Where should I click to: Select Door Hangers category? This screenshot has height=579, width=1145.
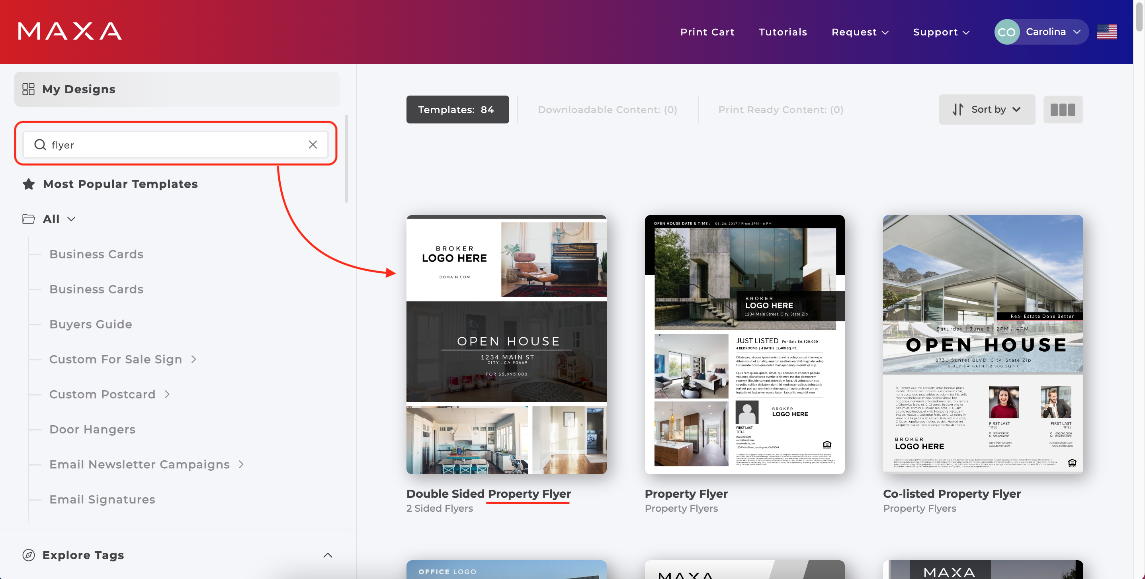pyautogui.click(x=92, y=429)
